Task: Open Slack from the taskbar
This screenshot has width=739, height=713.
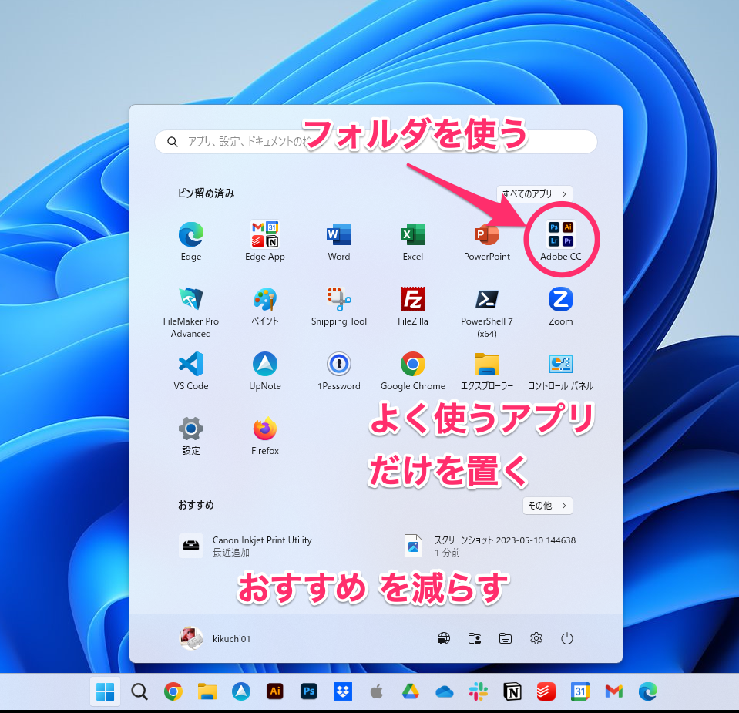Action: pyautogui.click(x=479, y=691)
